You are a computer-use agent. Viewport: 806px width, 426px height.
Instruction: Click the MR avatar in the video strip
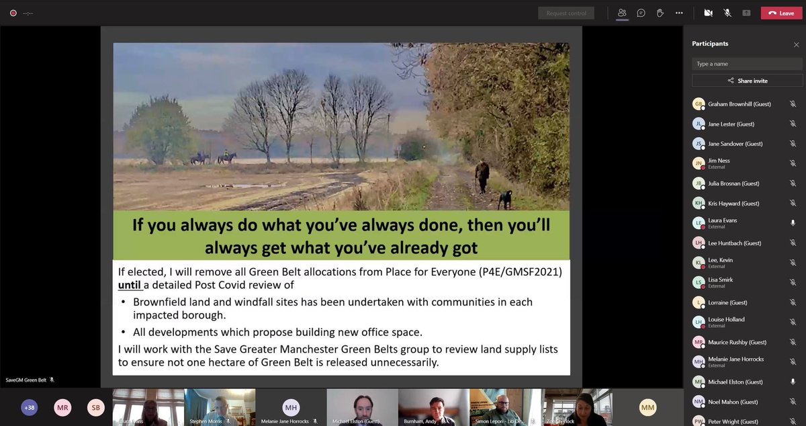click(62, 407)
